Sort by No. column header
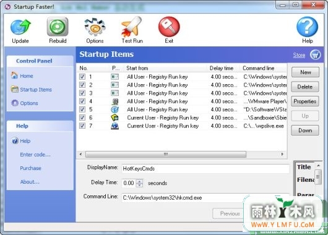Viewport: 328px width, 235px height. pyautogui.click(x=93, y=68)
